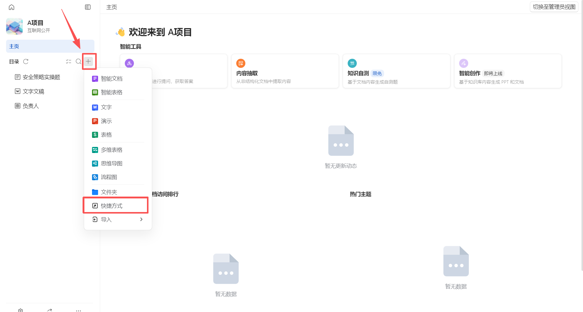Click the purple 智能文档 icon
The width and height of the screenshot is (583, 312).
click(95, 79)
